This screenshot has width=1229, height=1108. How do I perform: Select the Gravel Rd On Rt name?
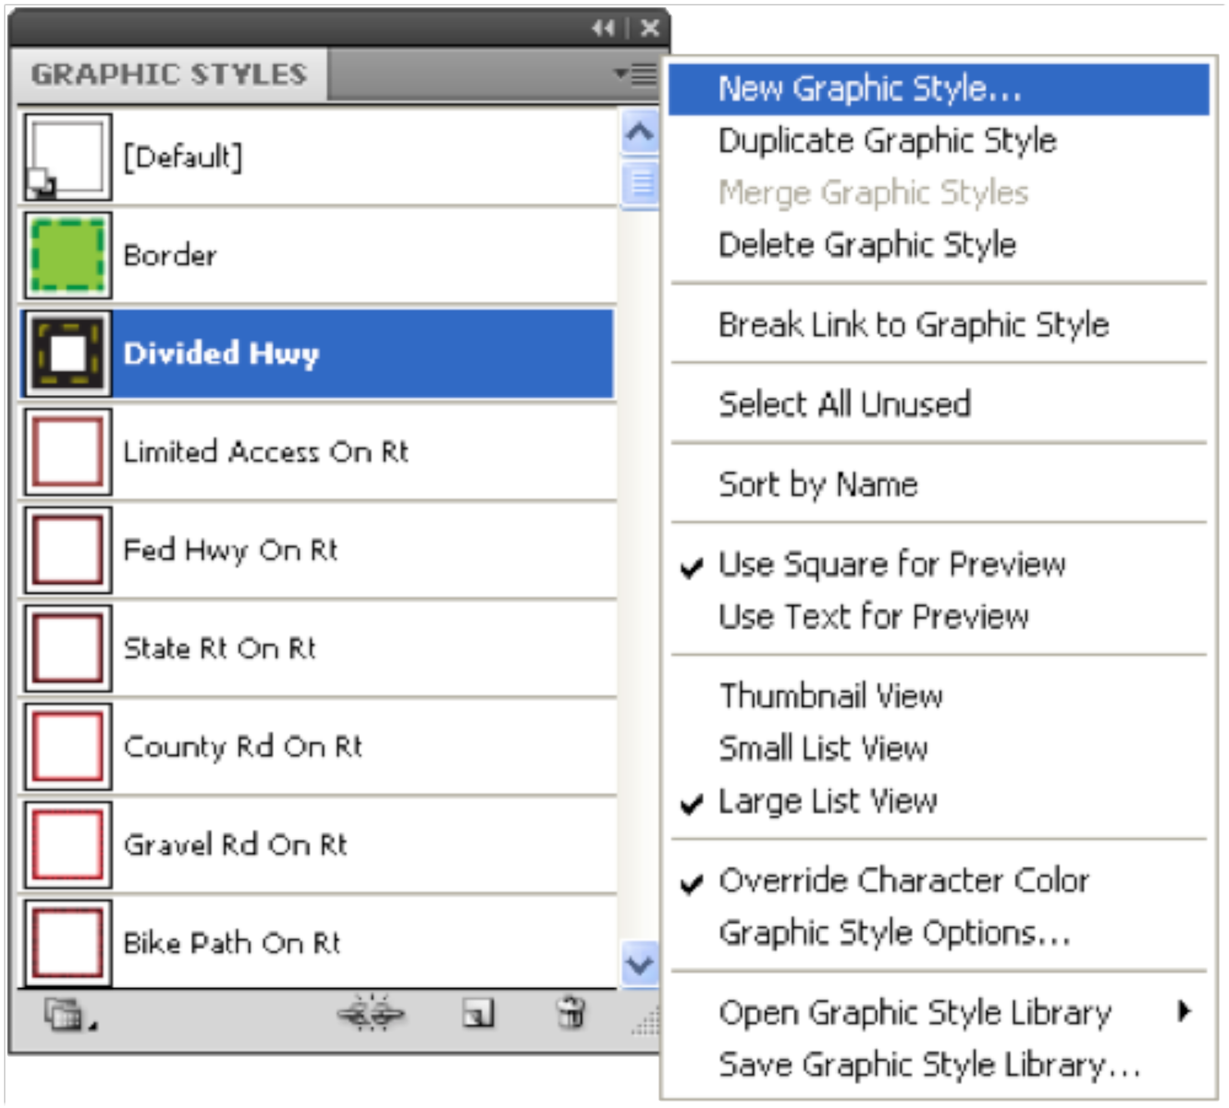click(235, 845)
